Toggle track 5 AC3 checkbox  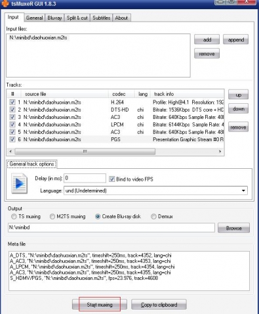(x=12, y=132)
